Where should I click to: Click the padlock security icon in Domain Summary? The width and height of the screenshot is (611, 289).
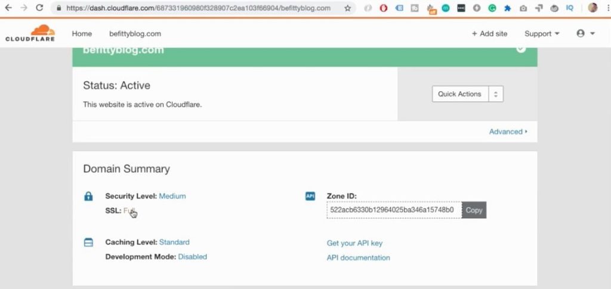click(88, 197)
